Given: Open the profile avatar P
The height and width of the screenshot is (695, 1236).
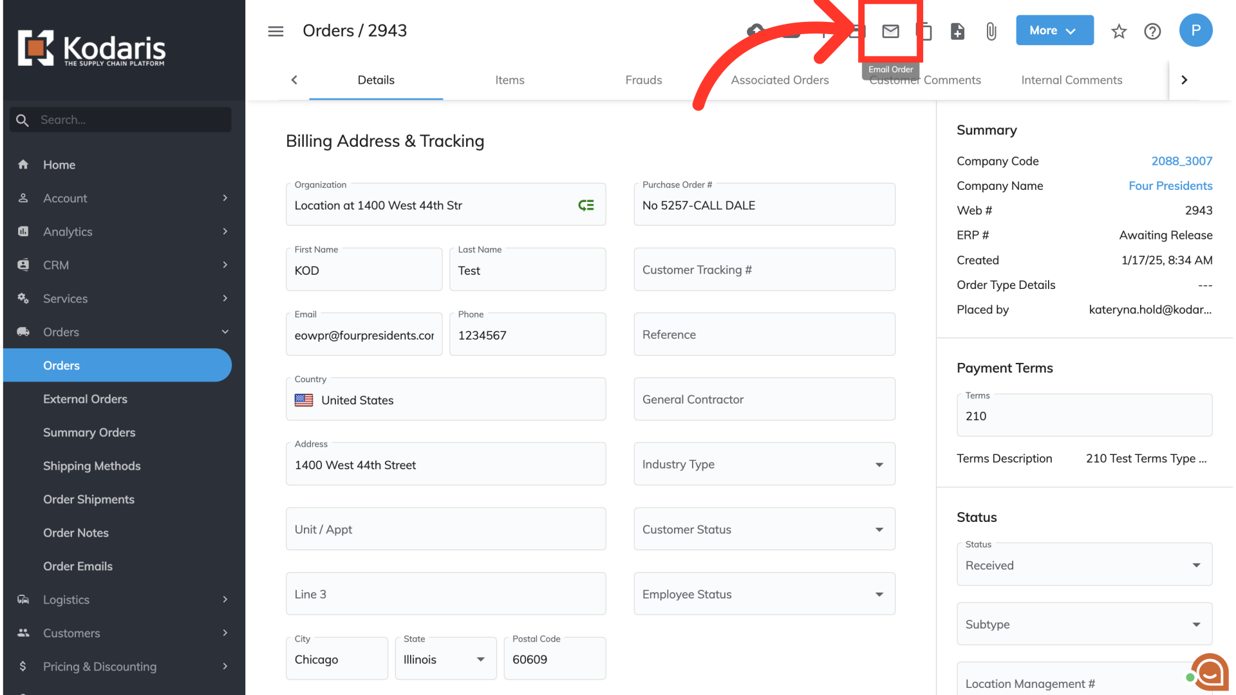Looking at the screenshot, I should 1195,30.
